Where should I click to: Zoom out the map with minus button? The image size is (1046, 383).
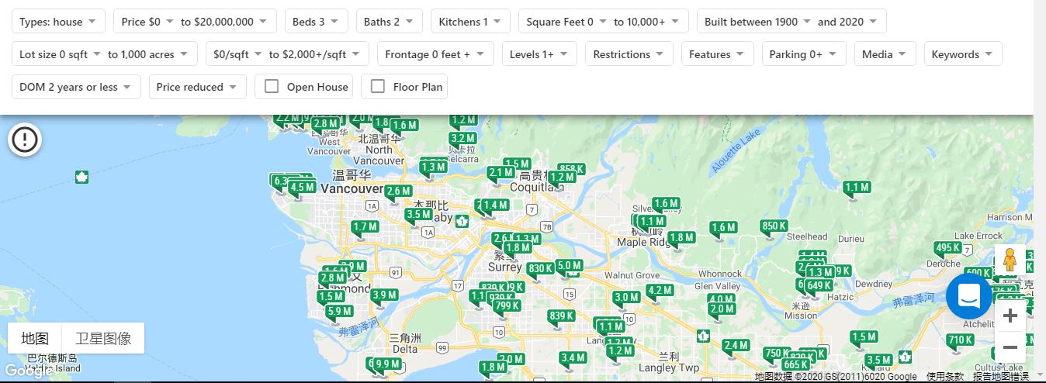pos(1010,347)
